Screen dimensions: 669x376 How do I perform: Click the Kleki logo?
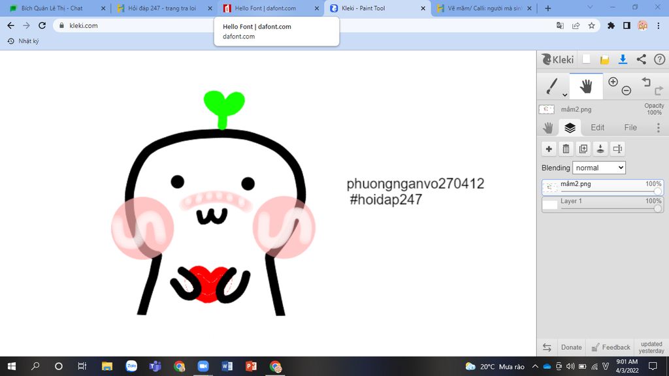point(557,59)
